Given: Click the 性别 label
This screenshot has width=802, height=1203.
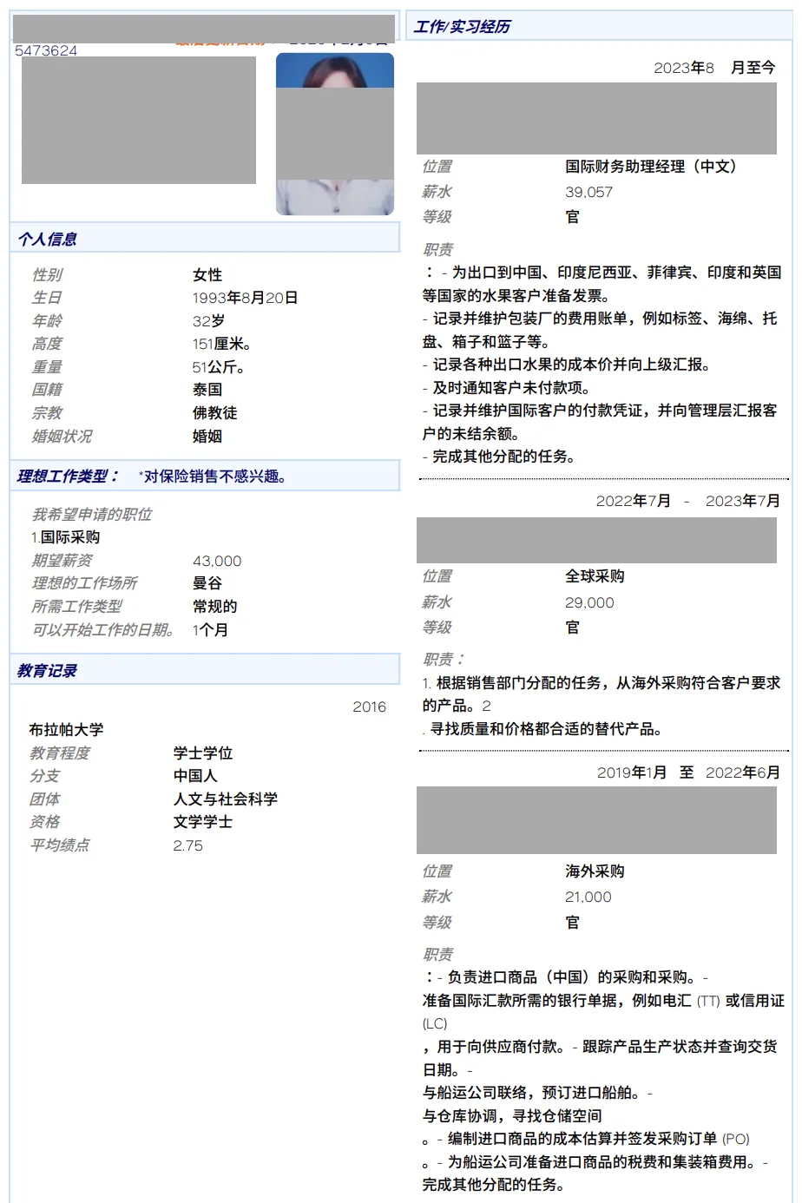Looking at the screenshot, I should 47,275.
